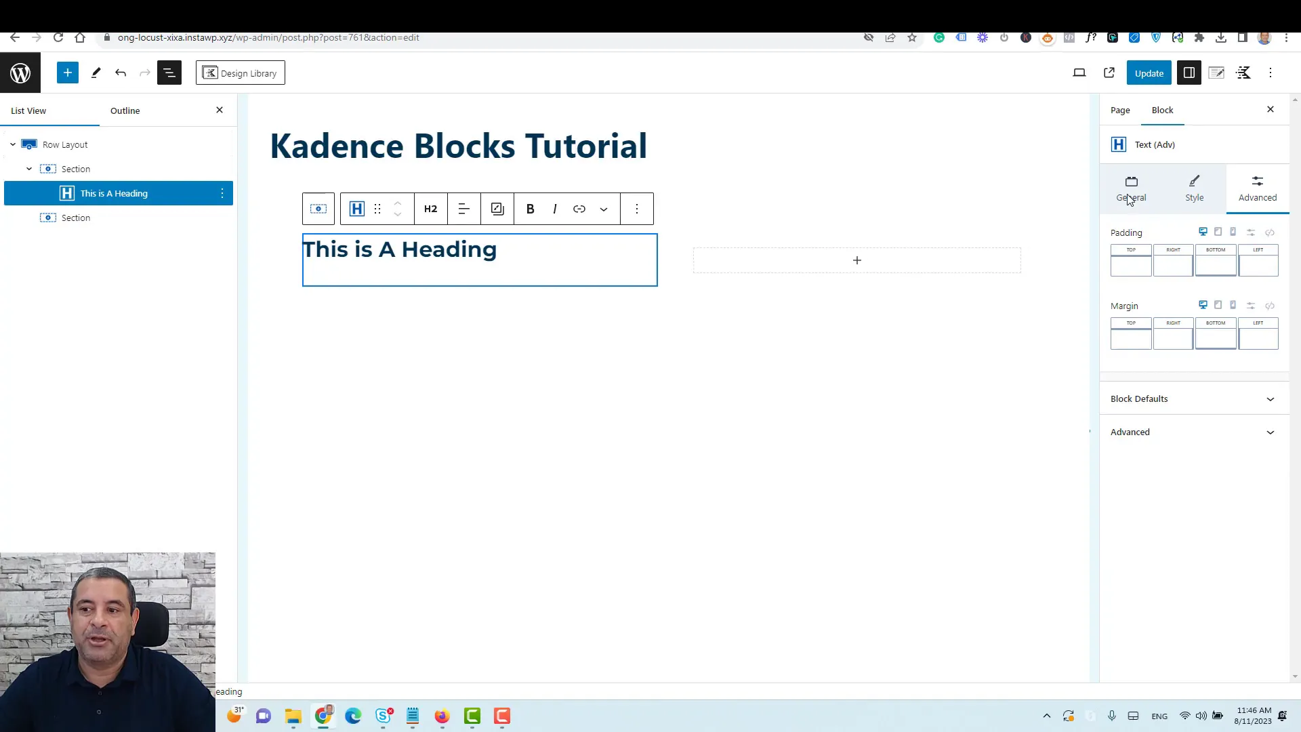The width and height of the screenshot is (1301, 732).
Task: Click the block drag handle
Action: coord(377,209)
